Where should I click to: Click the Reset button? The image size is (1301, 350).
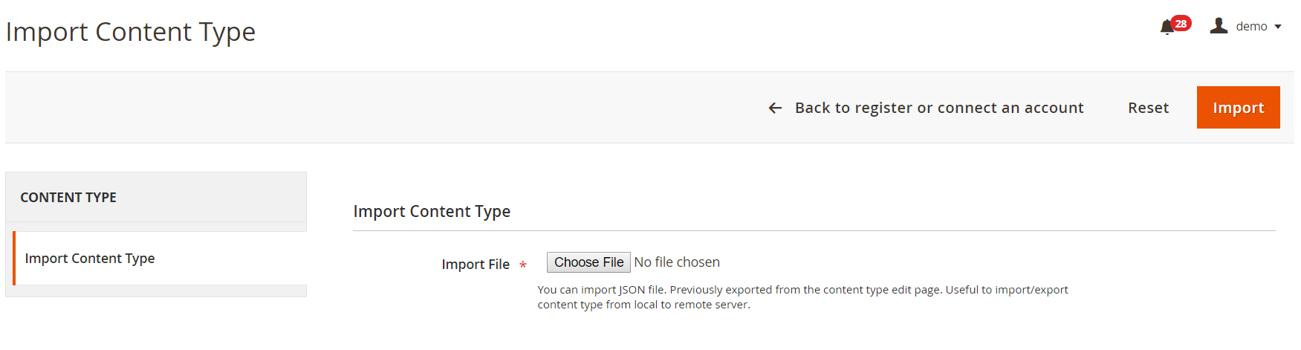click(x=1148, y=108)
